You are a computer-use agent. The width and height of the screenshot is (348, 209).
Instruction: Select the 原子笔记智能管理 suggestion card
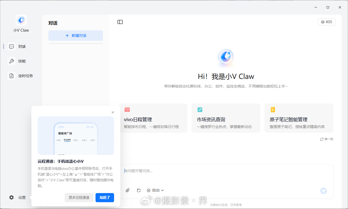click(299, 118)
